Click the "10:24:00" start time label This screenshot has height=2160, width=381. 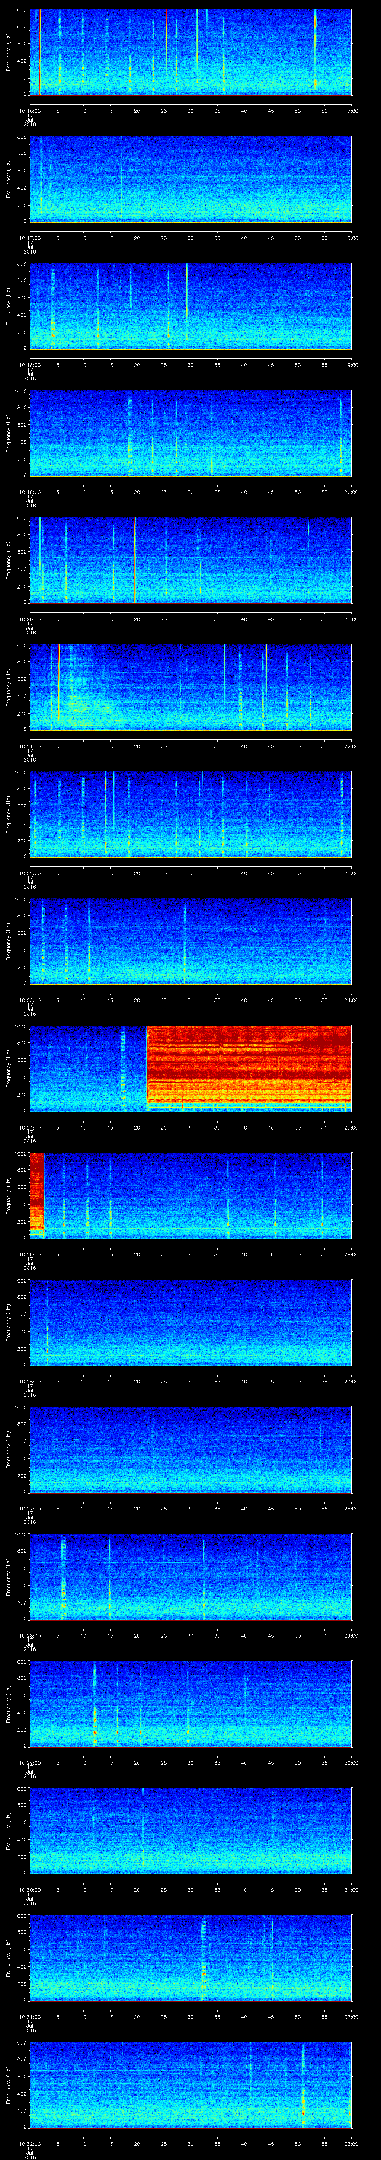pos(30,1127)
